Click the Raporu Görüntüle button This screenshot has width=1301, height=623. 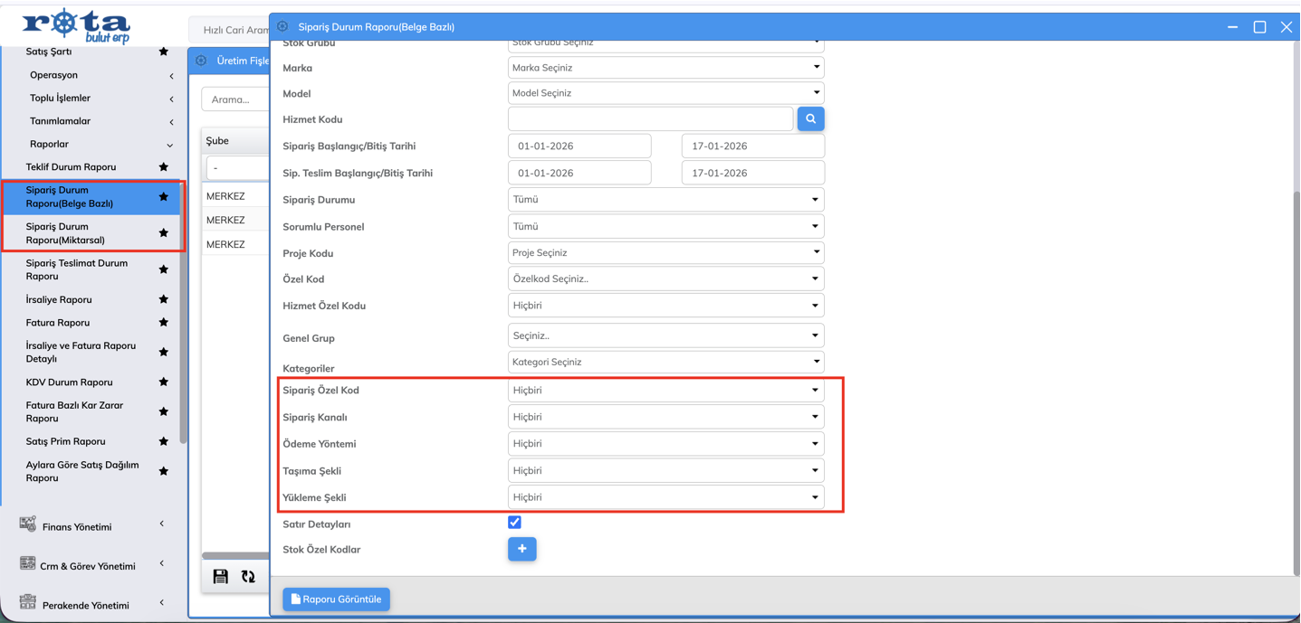[336, 599]
